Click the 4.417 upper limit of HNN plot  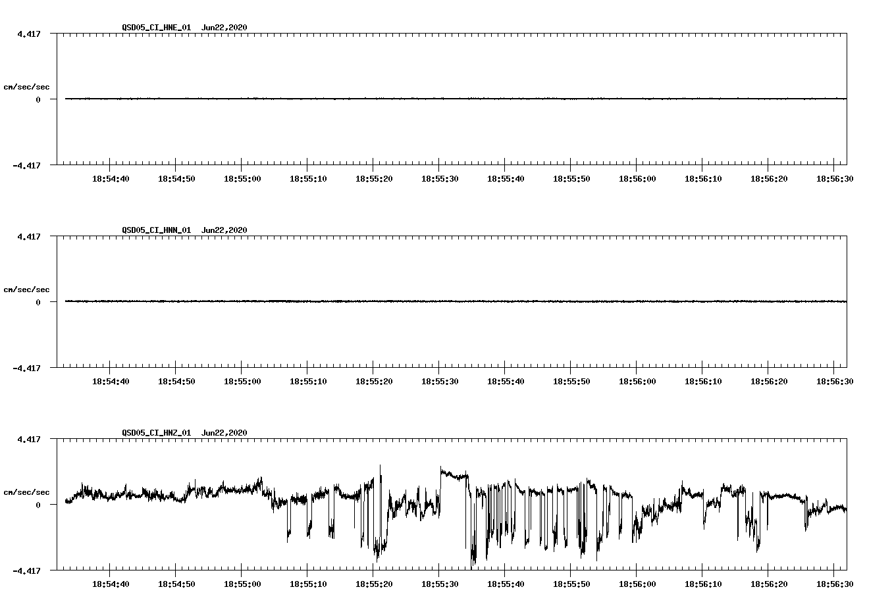(29, 236)
